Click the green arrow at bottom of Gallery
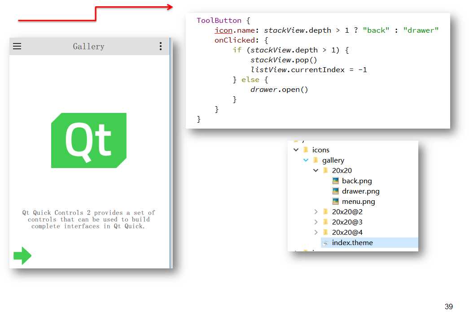Screen dimensions: 469x315 point(22,255)
